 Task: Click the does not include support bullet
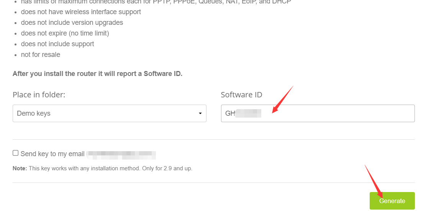coord(57,44)
